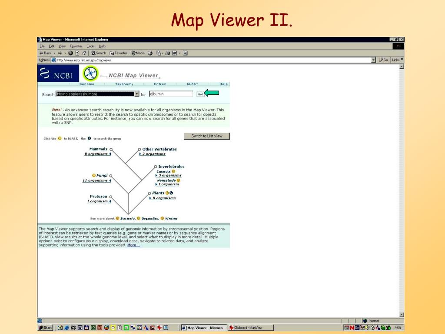Open the Search pane in the toolbar
Viewport: 445px width, 334px height.
pos(99,53)
